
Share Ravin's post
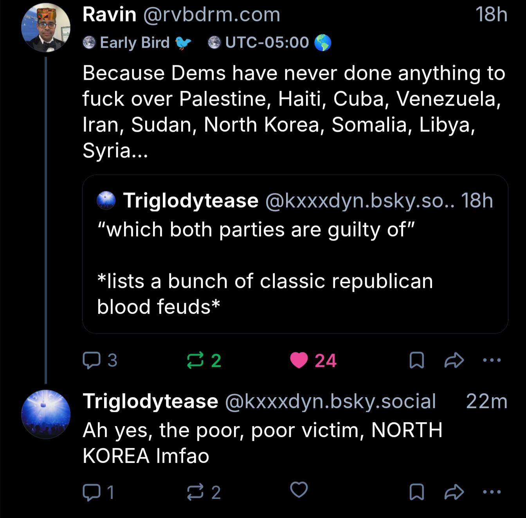pyautogui.click(x=454, y=360)
